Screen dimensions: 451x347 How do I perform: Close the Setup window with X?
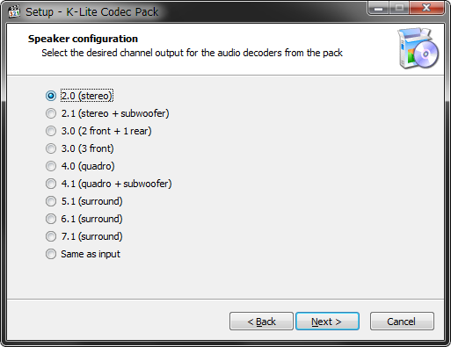pos(426,8)
